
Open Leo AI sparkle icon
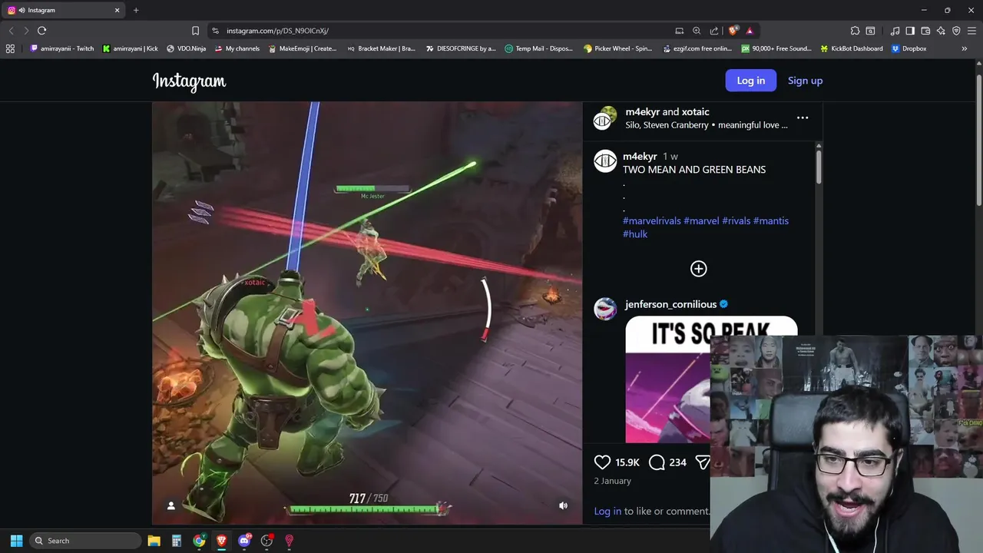click(941, 31)
